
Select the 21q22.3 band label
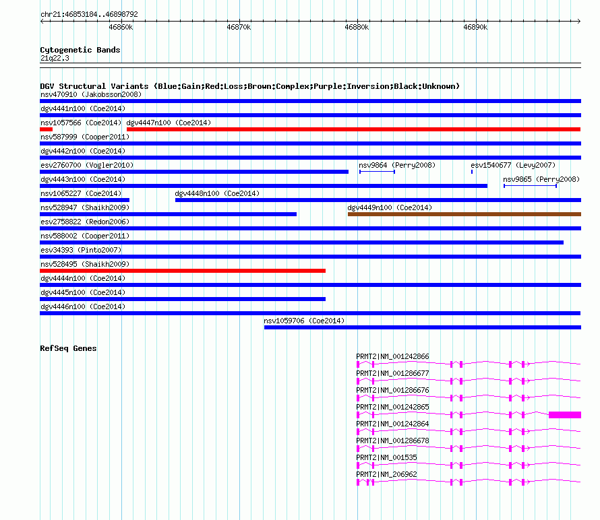click(55, 58)
